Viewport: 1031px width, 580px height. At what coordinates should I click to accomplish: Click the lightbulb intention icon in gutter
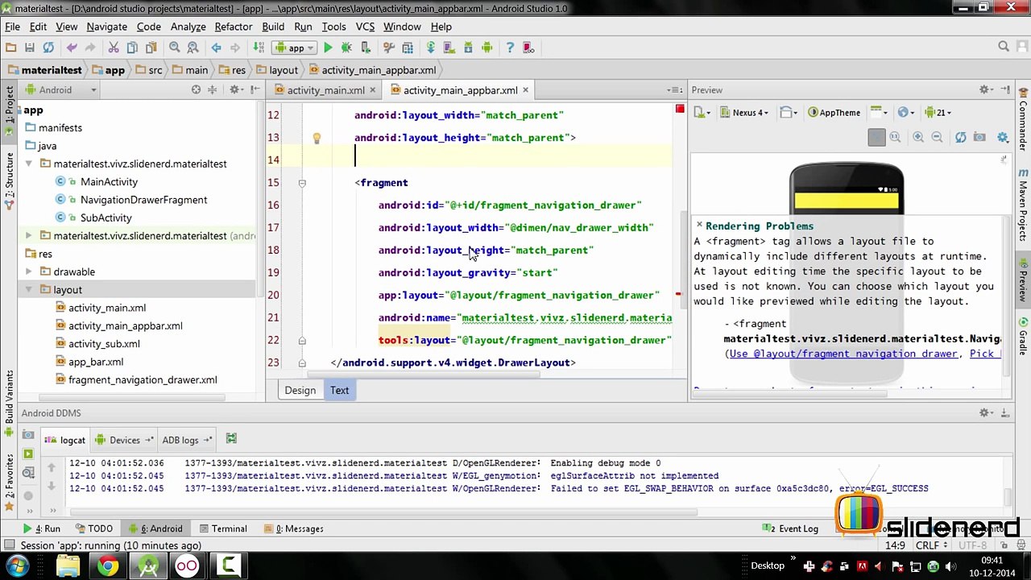pyautogui.click(x=317, y=138)
